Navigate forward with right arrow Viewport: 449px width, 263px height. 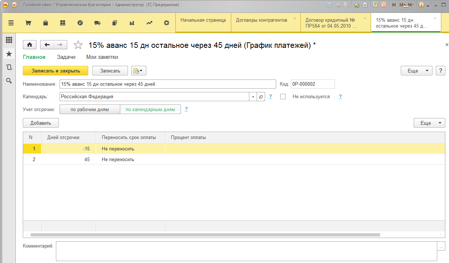(60, 45)
